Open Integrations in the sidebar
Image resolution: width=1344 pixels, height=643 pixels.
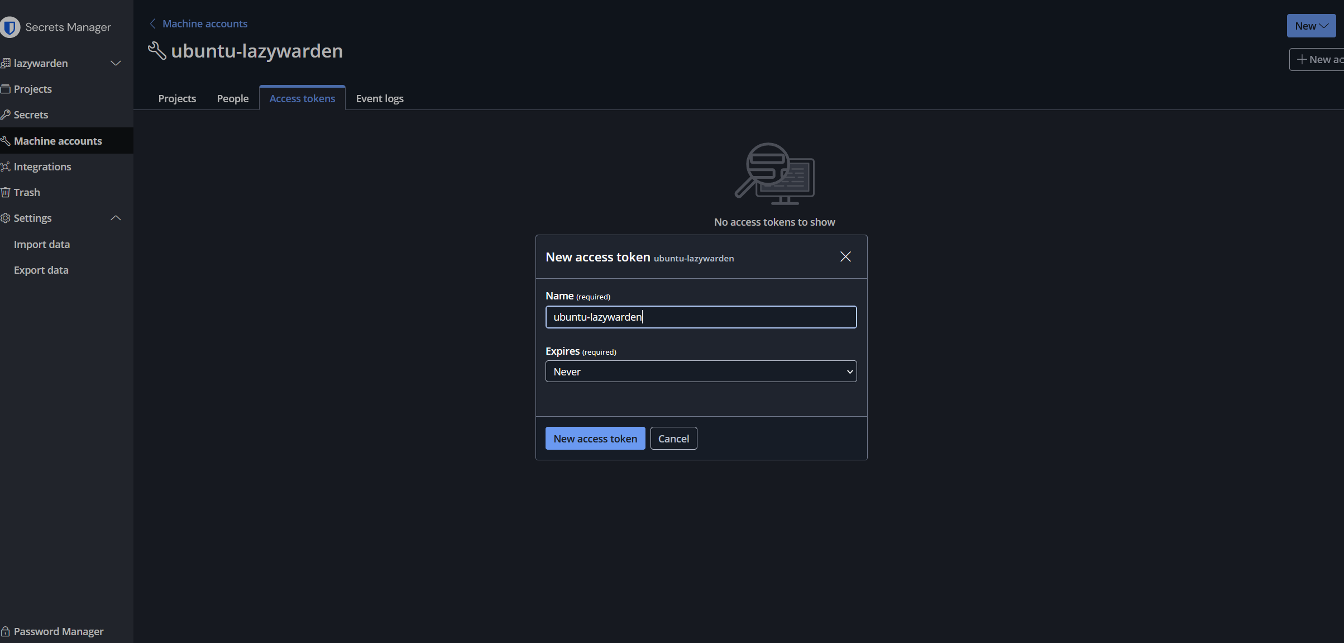pos(42,166)
